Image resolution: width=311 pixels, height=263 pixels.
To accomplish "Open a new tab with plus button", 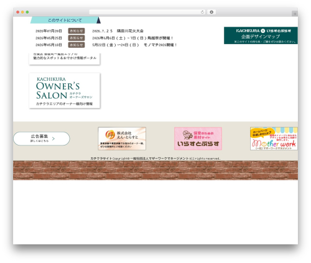I will coord(295,14).
